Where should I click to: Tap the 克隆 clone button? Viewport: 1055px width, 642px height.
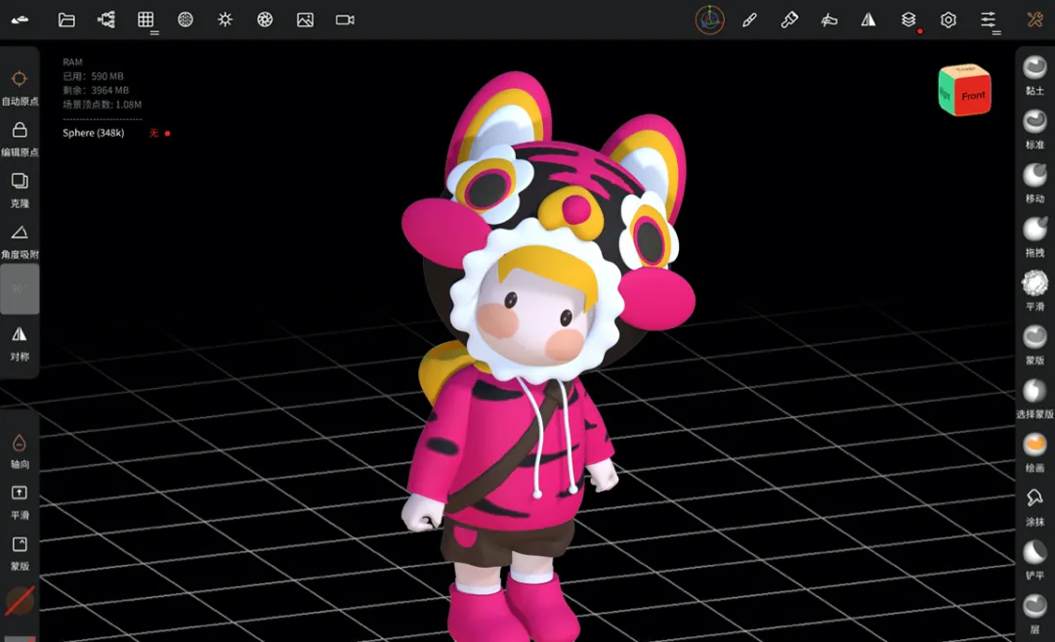(20, 190)
